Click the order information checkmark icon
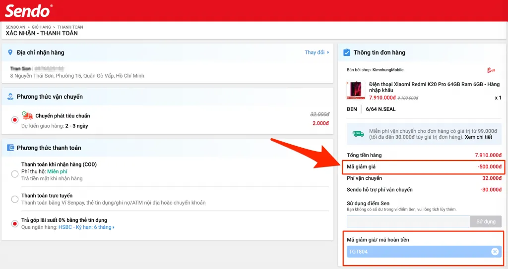 coord(347,52)
